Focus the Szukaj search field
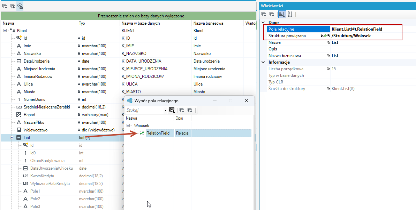The height and width of the screenshot is (210, 416). coord(145,110)
